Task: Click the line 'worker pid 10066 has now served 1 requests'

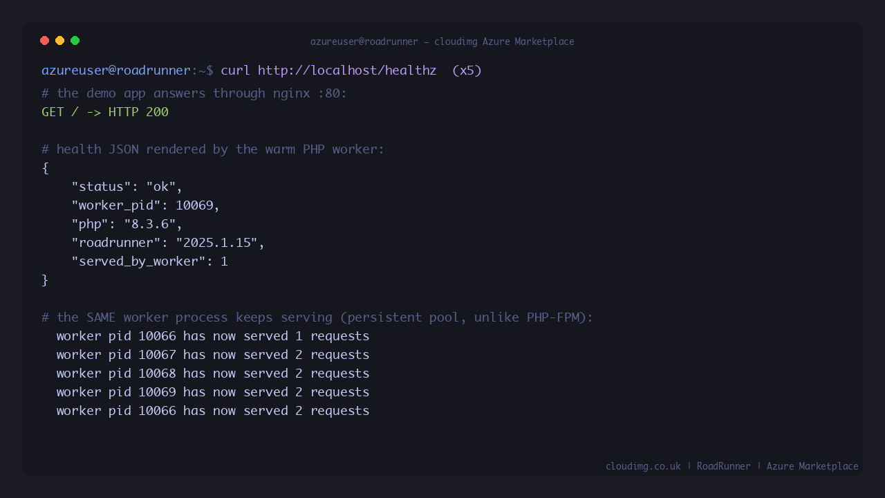Action: pos(213,336)
